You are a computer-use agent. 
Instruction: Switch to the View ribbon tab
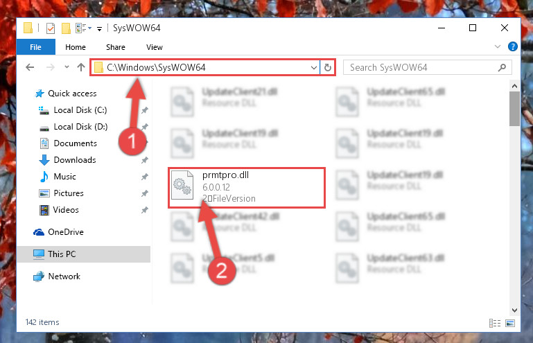tap(155, 47)
